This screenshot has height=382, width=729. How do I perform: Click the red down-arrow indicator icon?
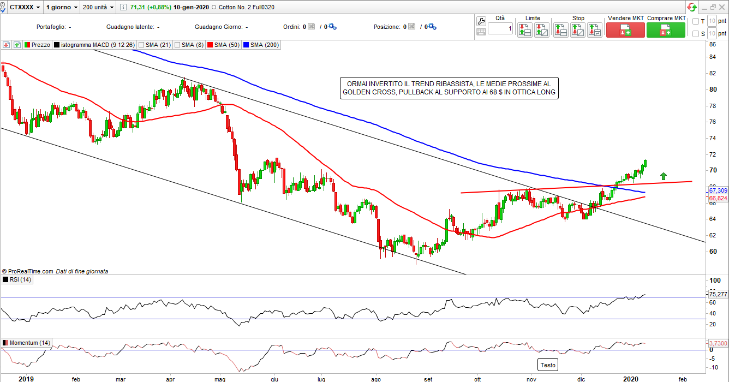7,45
